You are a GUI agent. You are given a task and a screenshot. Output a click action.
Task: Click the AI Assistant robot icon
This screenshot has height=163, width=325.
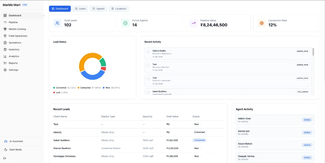(x=6, y=141)
